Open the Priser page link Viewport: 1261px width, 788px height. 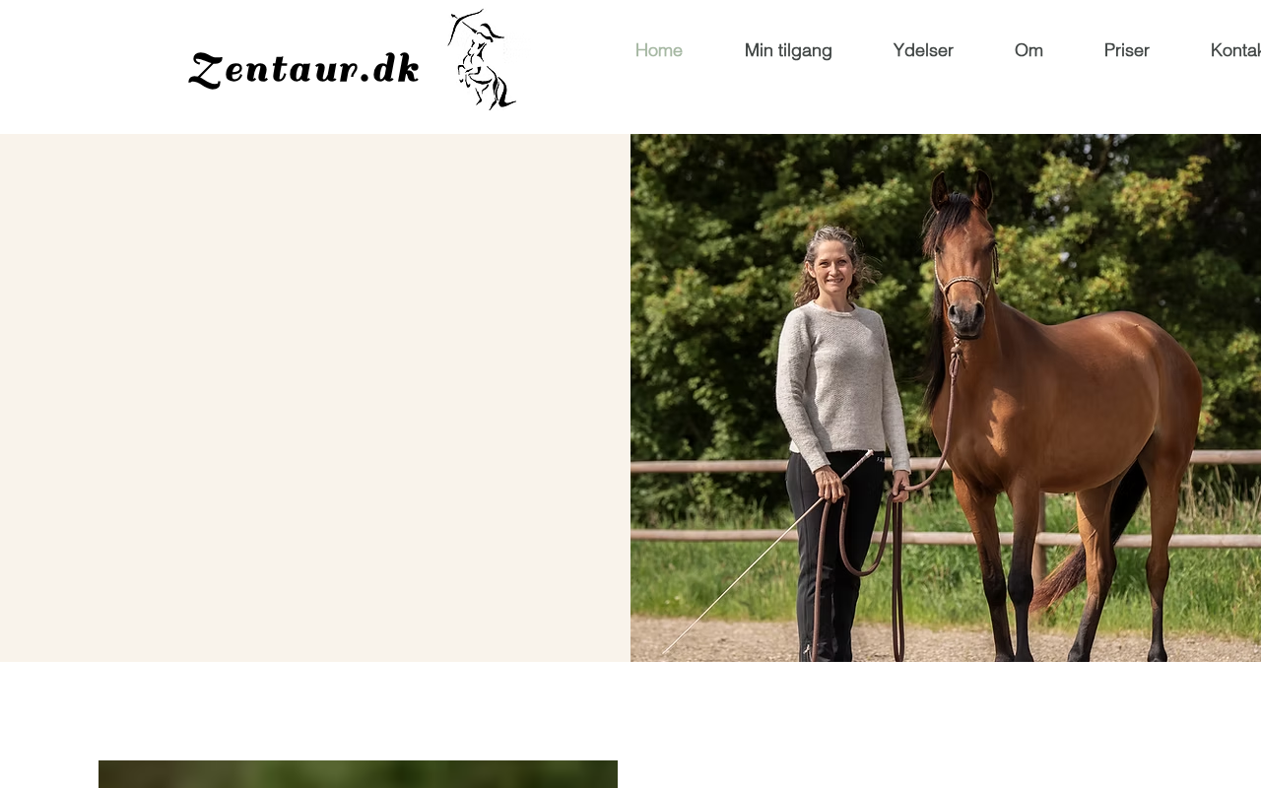(x=1126, y=50)
